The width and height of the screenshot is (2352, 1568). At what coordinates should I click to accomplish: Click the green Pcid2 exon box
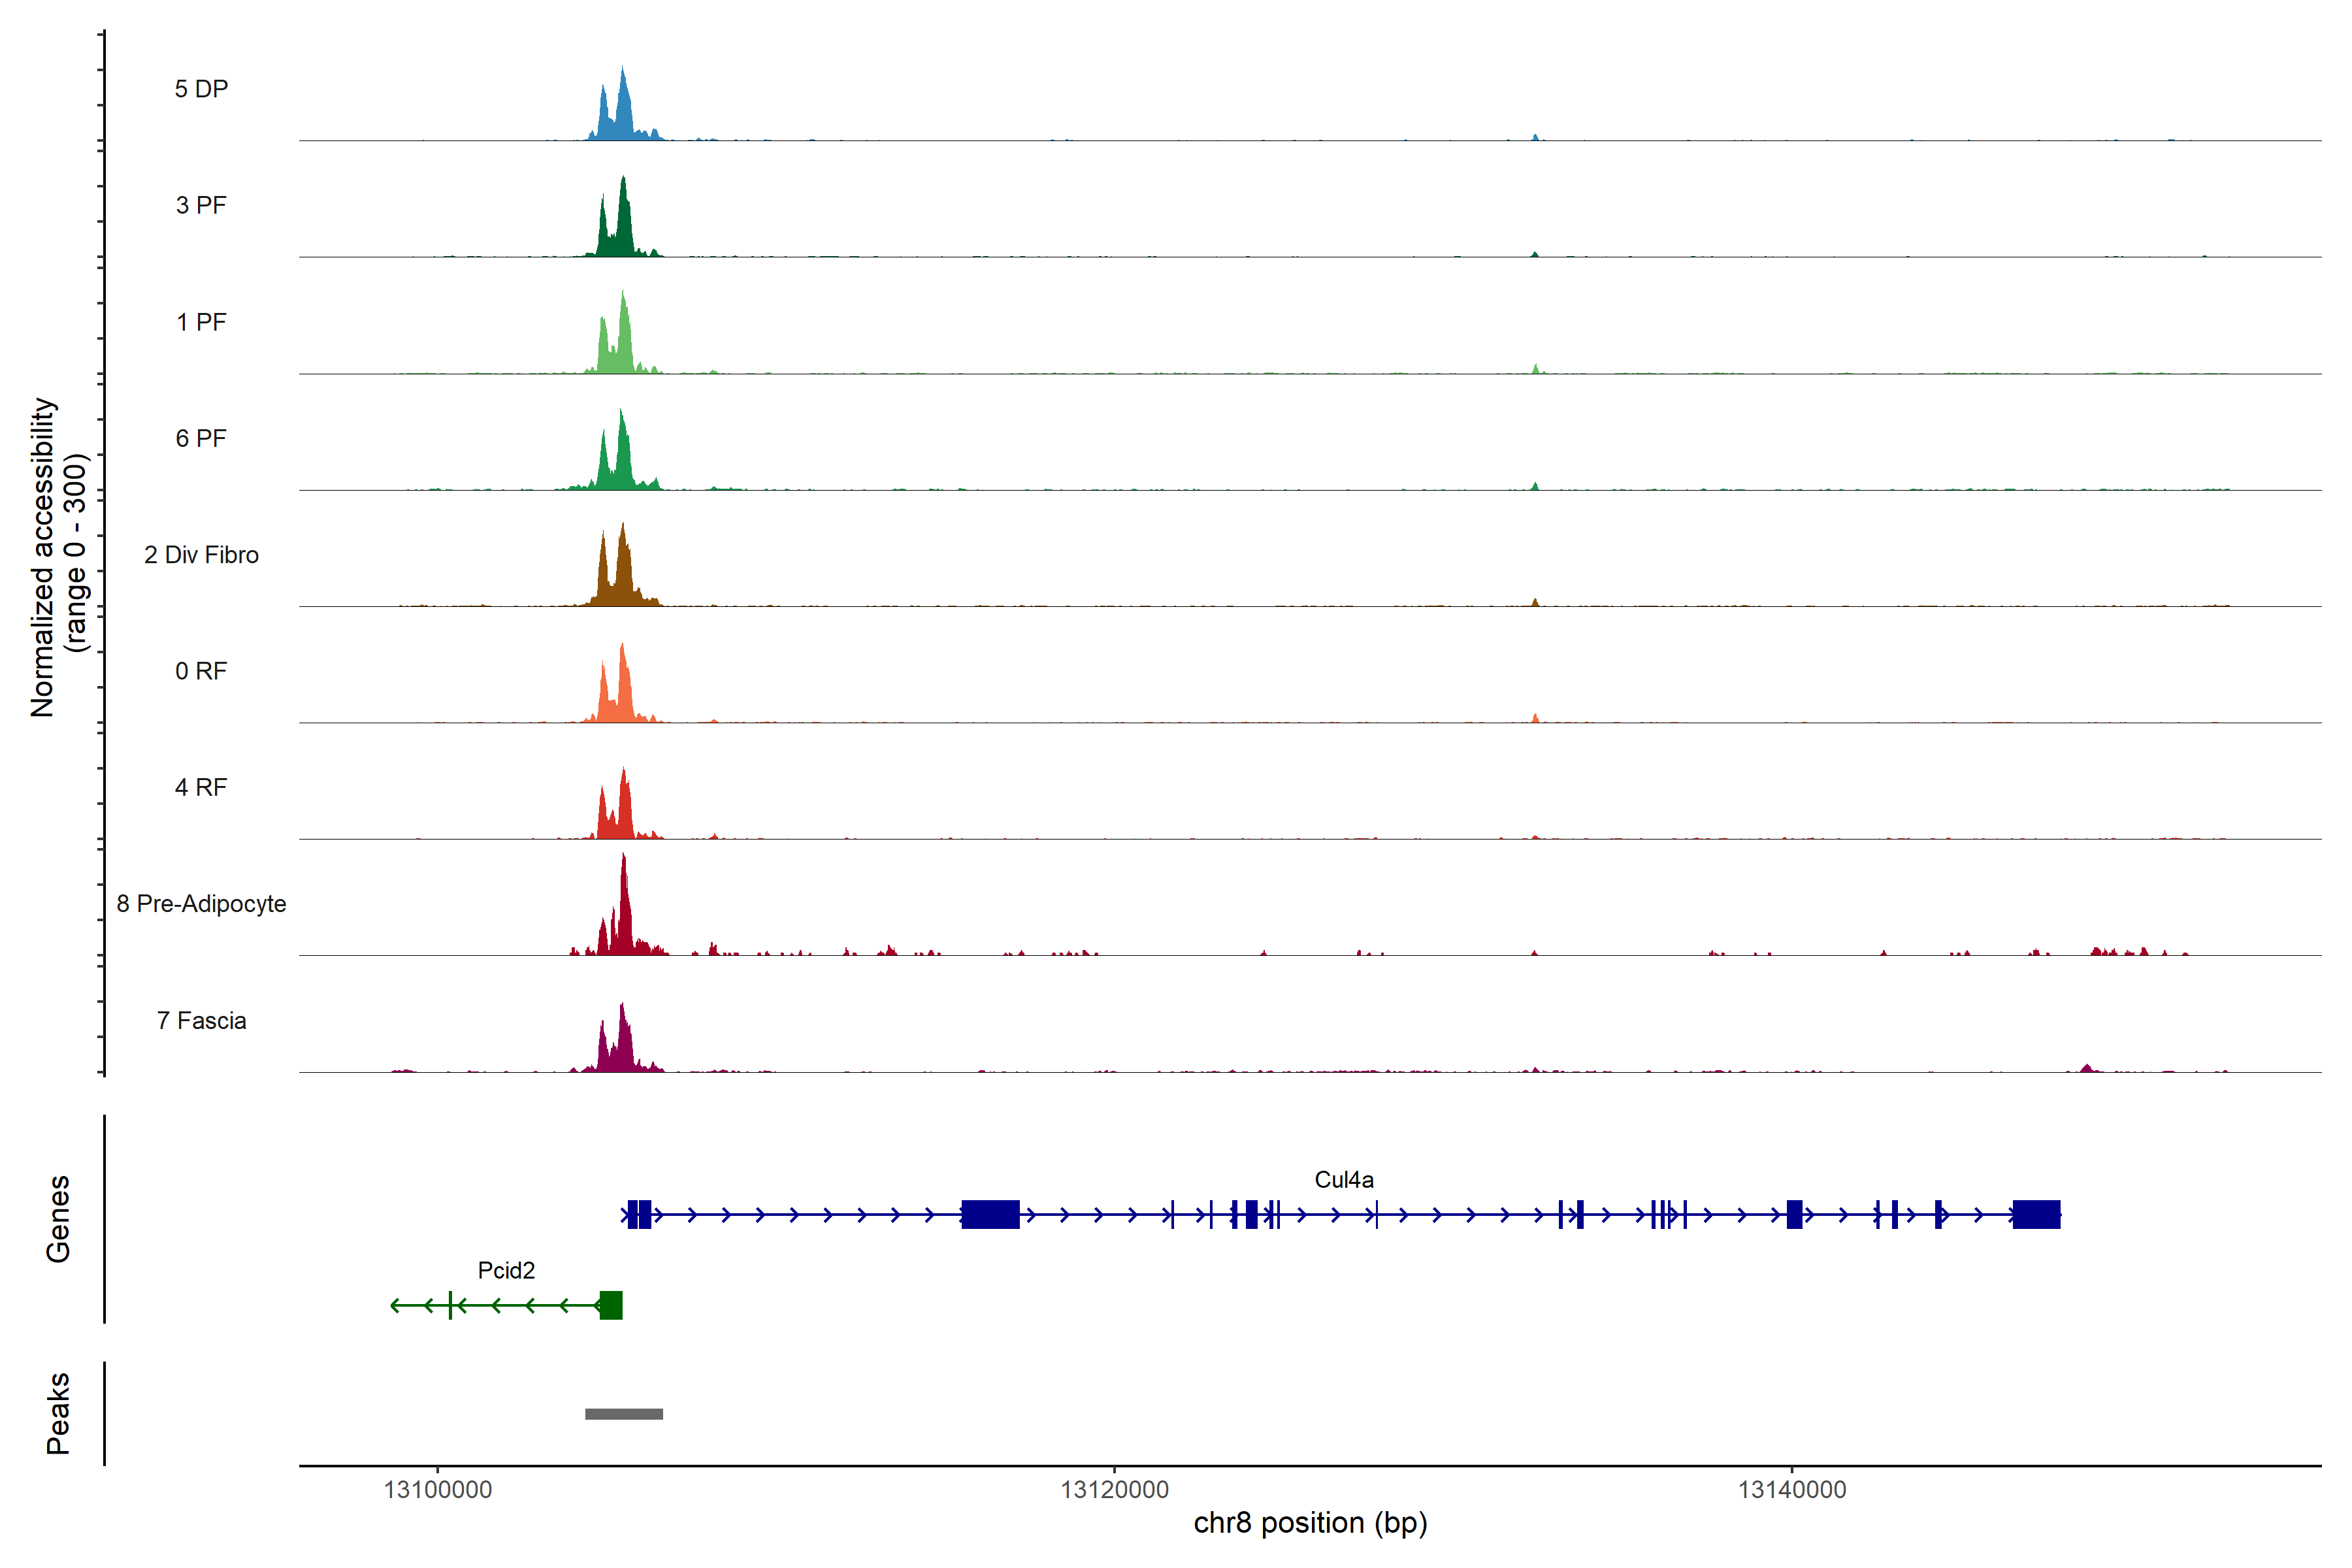[x=611, y=1305]
